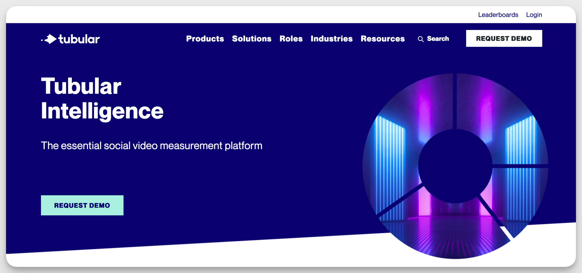This screenshot has width=582, height=273.
Task: Open the Resources menu
Action: [383, 39]
